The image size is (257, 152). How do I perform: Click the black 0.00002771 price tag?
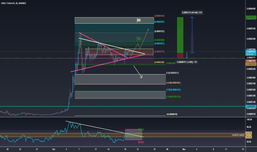click(251, 58)
